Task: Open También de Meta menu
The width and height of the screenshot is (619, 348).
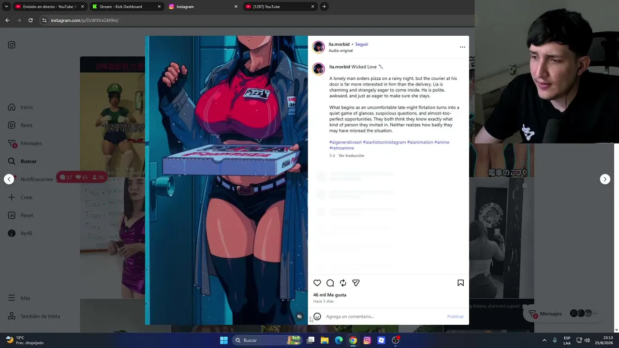Action: pyautogui.click(x=34, y=316)
